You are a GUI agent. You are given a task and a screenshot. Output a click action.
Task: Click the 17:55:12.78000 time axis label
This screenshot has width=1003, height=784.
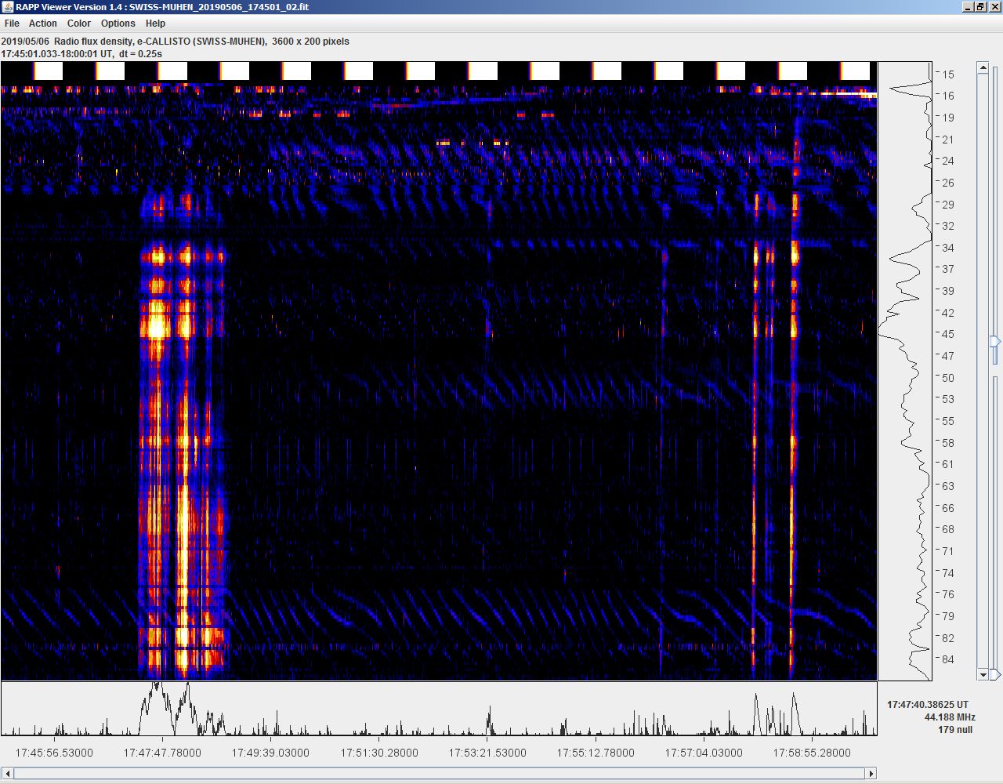coord(596,753)
